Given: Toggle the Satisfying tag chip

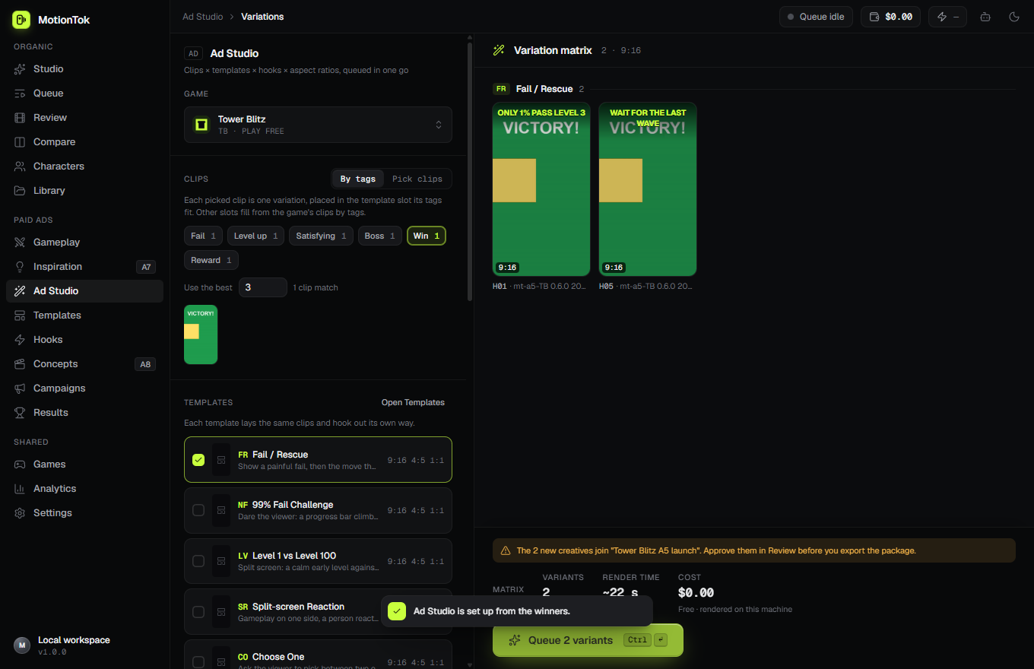Looking at the screenshot, I should click(321, 236).
